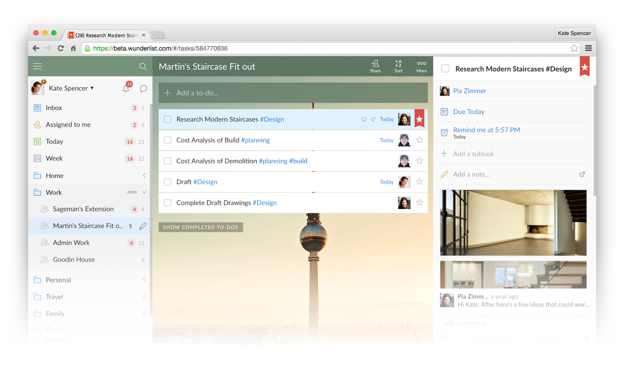622x377 pixels.
Task: Open the Share dialog for this list
Action: point(375,66)
